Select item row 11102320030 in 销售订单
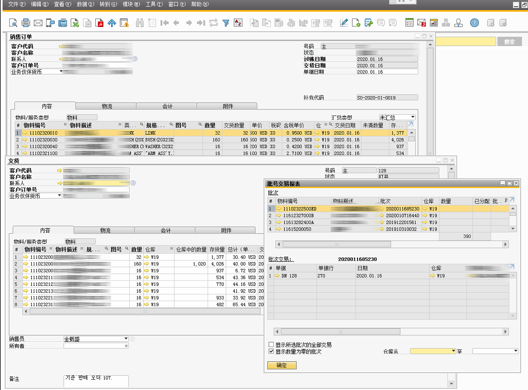The image size is (528, 390). tap(212, 140)
